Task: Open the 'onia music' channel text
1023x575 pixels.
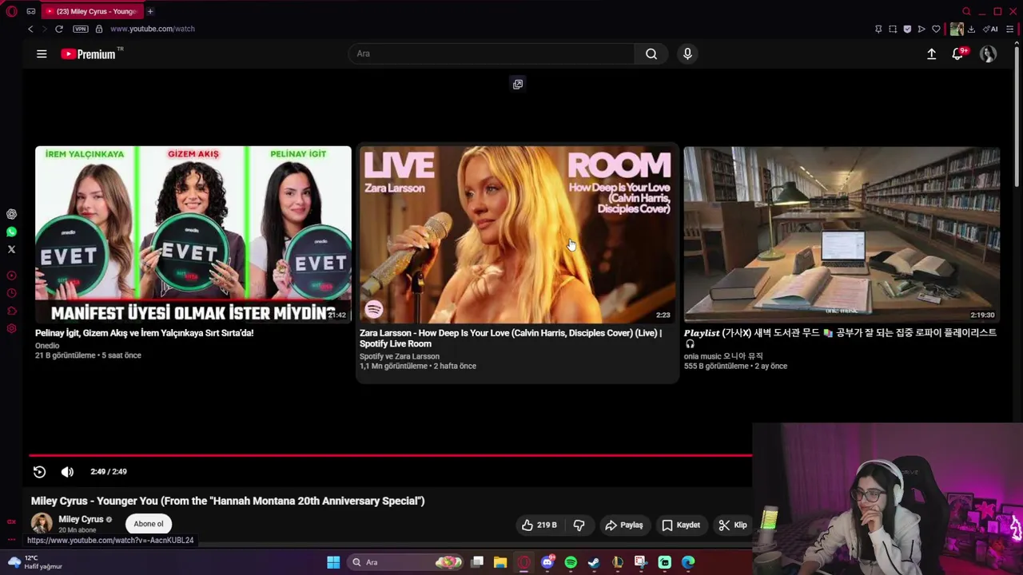Action: [723, 356]
